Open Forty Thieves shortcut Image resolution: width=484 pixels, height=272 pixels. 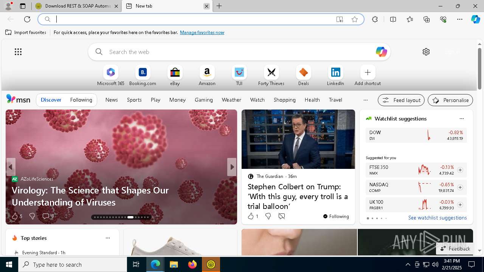(271, 76)
